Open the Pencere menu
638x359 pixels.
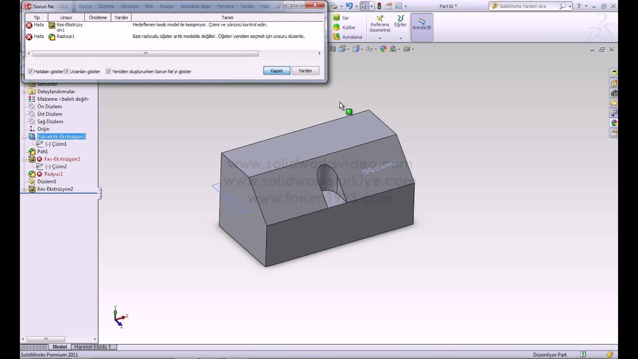coord(225,6)
